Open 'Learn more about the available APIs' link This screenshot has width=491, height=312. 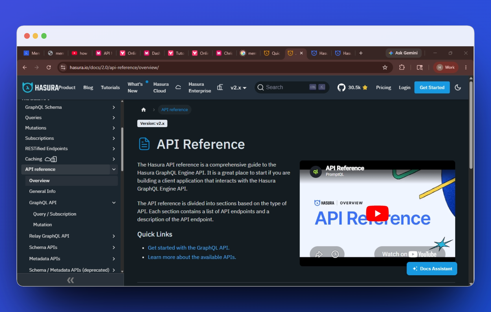pyautogui.click(x=192, y=257)
